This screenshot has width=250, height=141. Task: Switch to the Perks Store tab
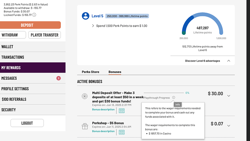pos(91,72)
